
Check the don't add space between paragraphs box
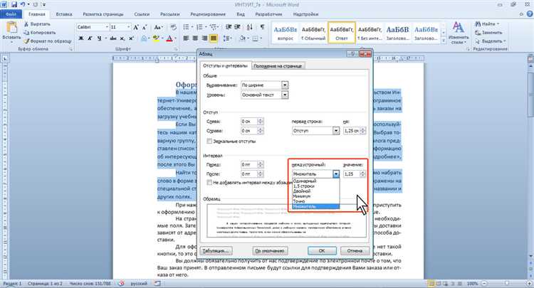click(x=209, y=183)
